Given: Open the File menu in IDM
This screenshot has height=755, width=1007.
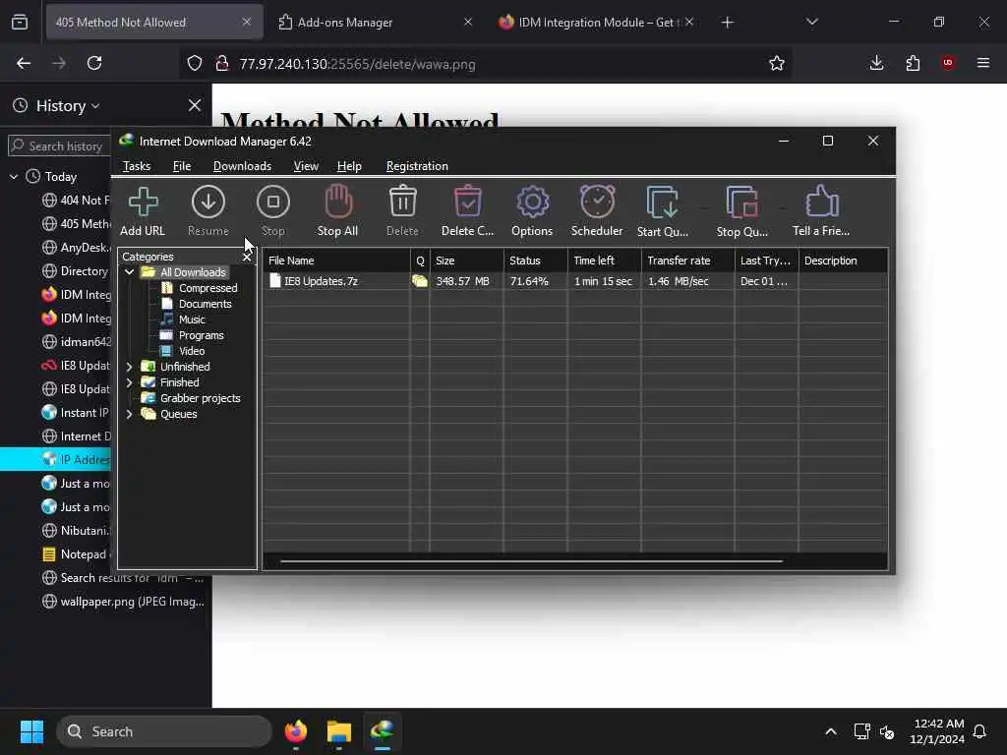Looking at the screenshot, I should [182, 166].
